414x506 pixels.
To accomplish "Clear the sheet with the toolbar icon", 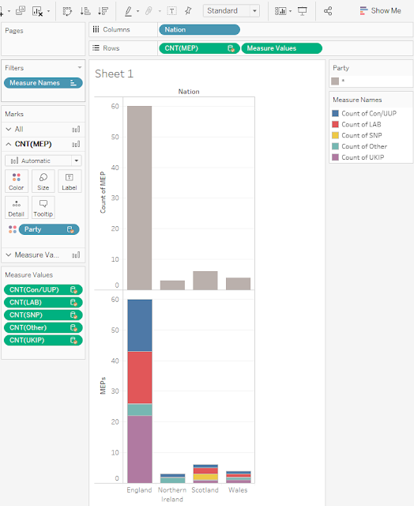I will [x=37, y=11].
